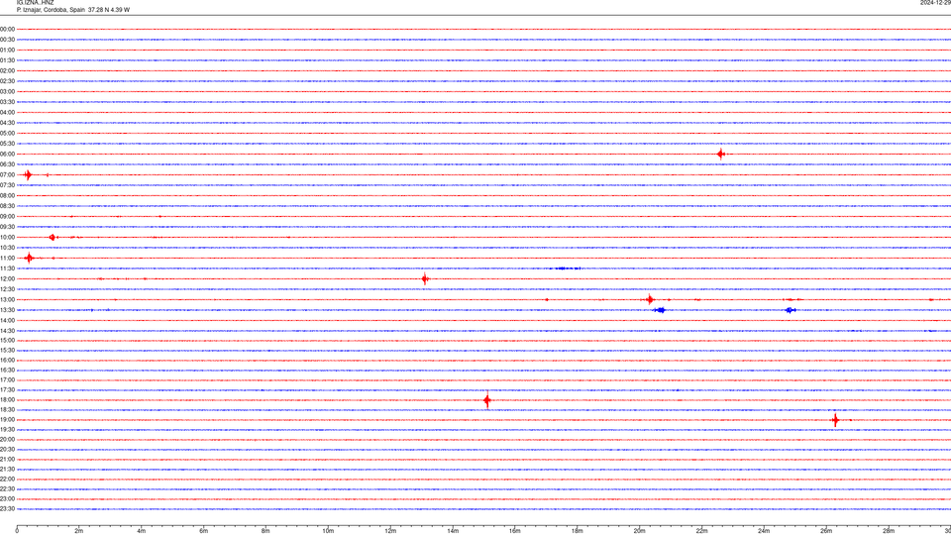Select the 02:00 row label
Screen dimensions: 951x535
tap(7, 71)
